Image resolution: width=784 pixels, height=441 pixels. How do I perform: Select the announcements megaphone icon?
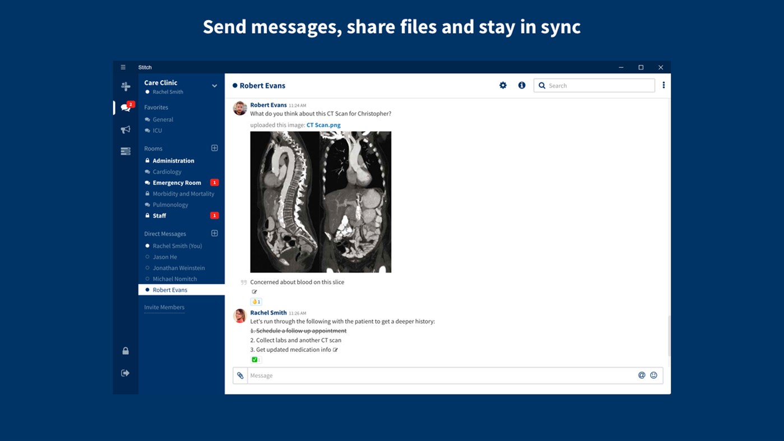tap(125, 129)
